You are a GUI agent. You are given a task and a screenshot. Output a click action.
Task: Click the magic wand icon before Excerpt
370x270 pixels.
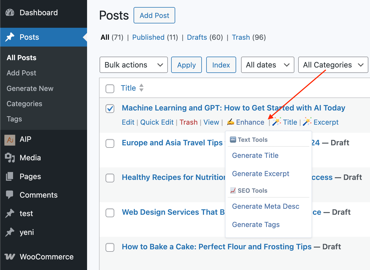307,122
